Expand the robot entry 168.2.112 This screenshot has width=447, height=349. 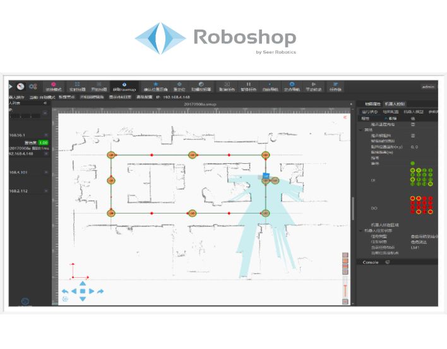click(x=46, y=192)
